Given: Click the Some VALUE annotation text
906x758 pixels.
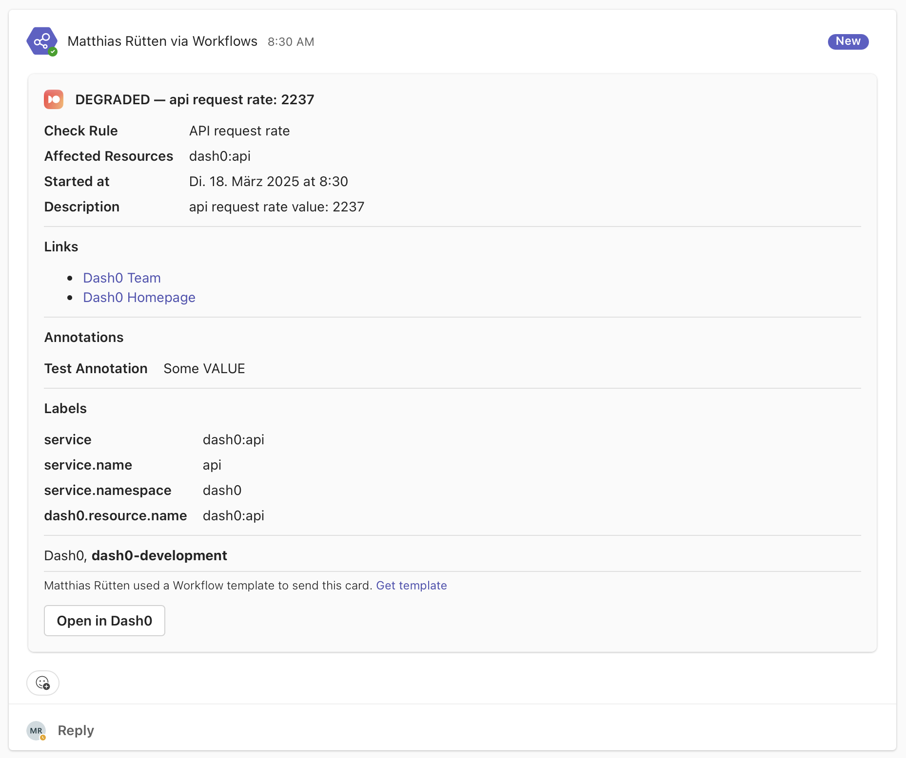Looking at the screenshot, I should [x=204, y=368].
